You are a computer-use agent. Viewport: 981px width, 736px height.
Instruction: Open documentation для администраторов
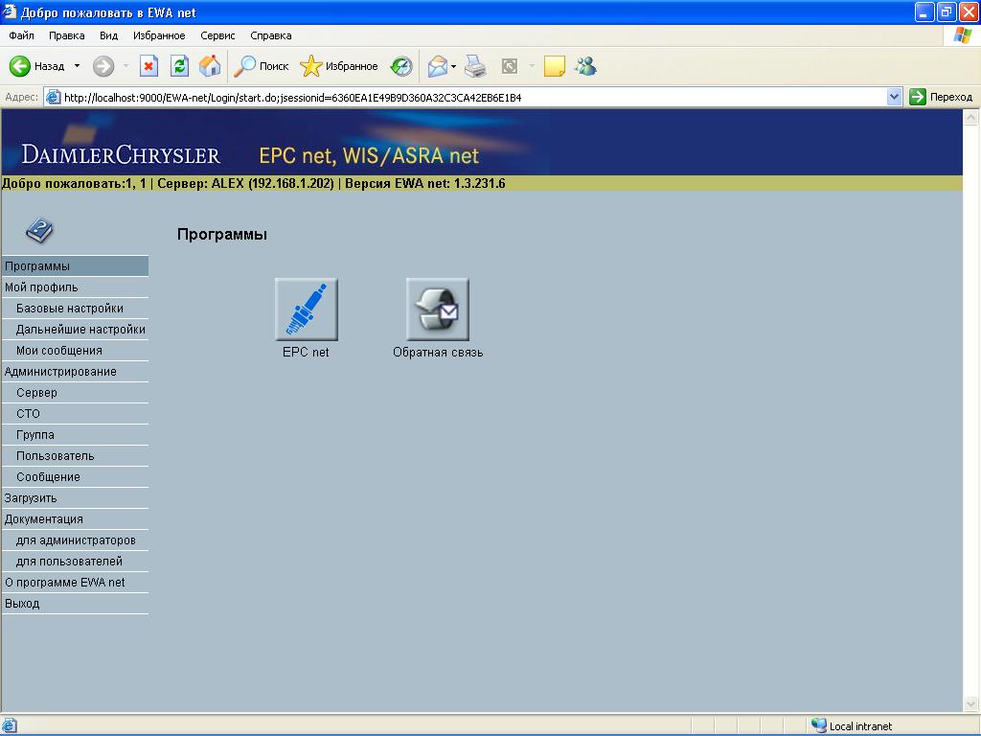[75, 540]
